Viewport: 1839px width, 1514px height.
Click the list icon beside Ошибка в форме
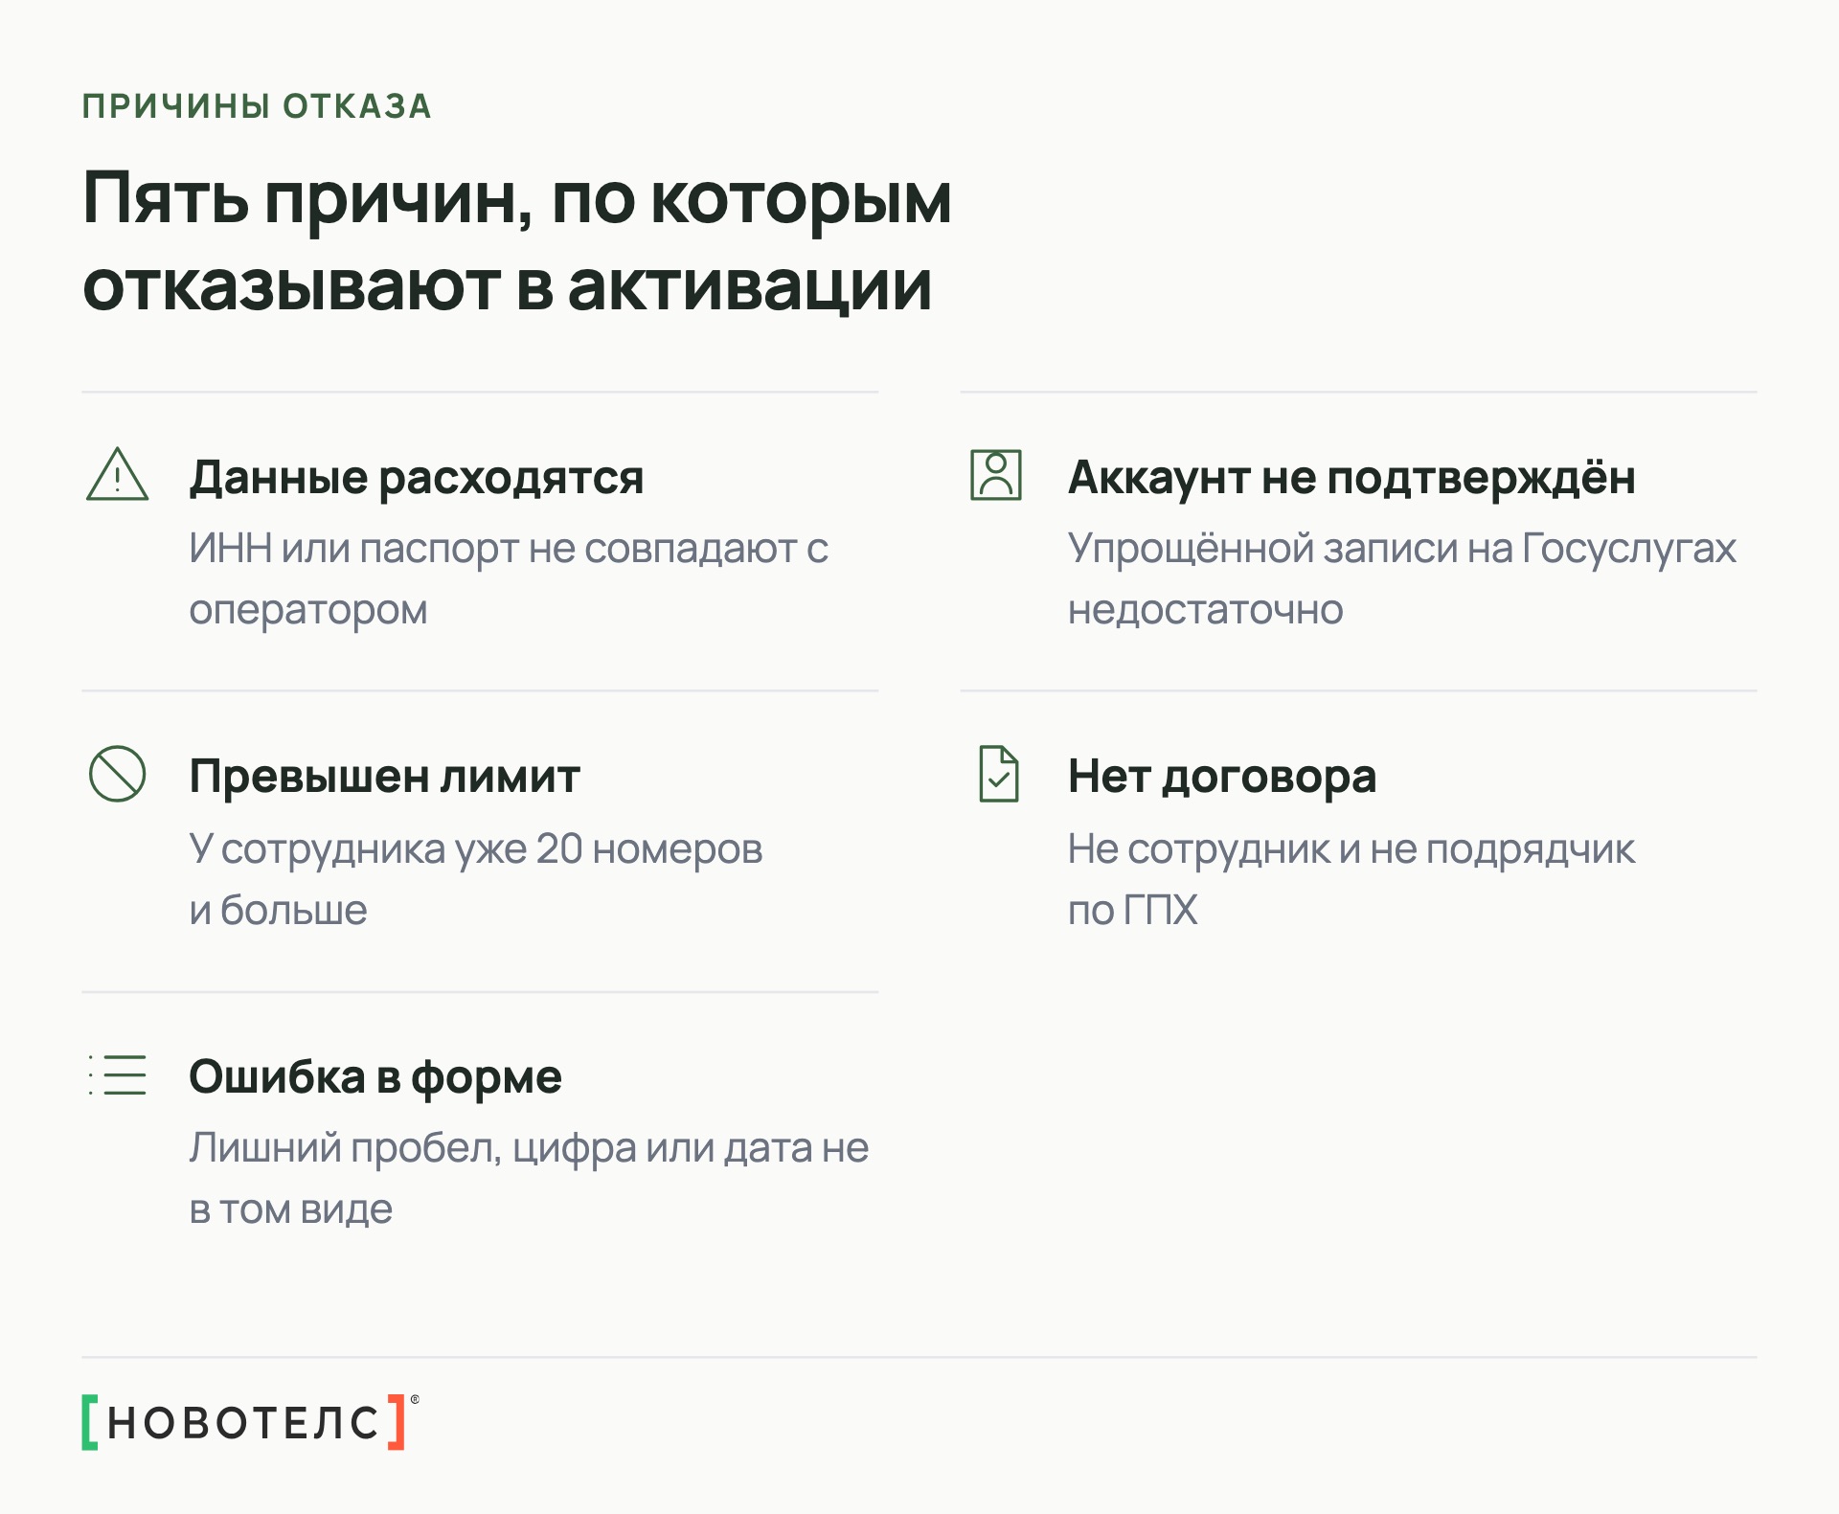coord(117,1074)
